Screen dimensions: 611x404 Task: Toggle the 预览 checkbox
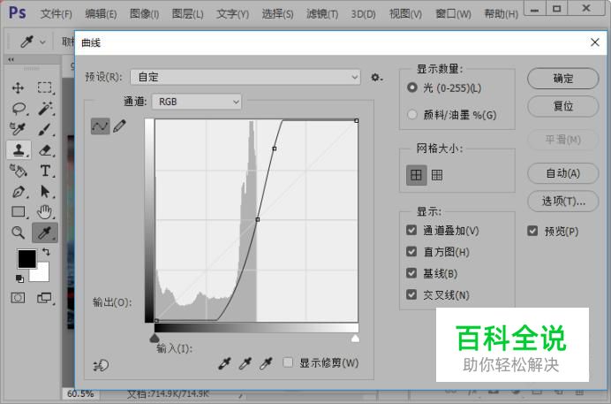[532, 231]
